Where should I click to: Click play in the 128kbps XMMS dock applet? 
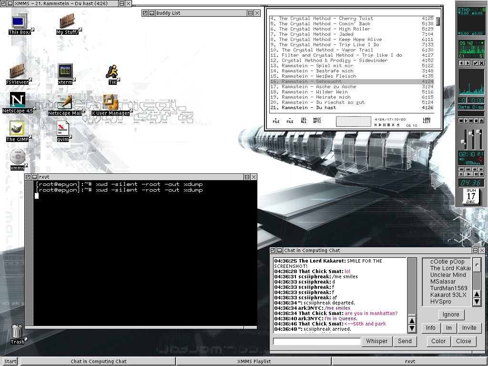[x=469, y=174]
